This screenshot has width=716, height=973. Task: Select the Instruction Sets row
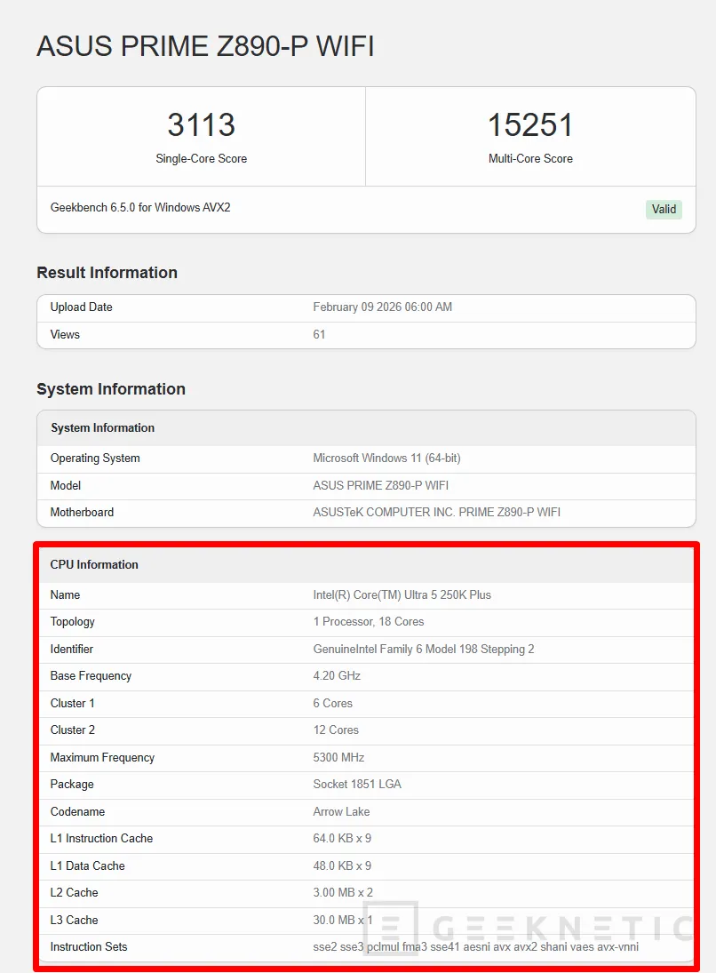coord(474,946)
